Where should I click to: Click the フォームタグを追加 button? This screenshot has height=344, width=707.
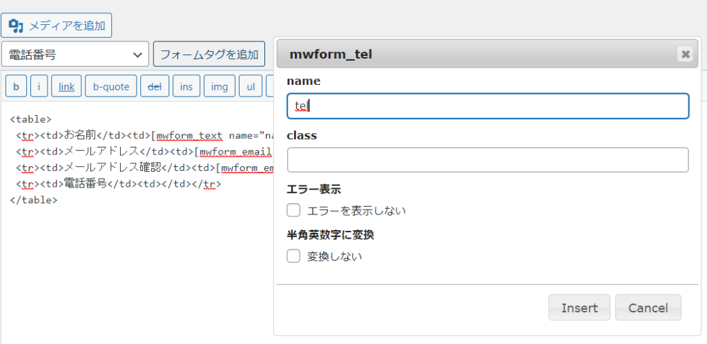tap(209, 54)
